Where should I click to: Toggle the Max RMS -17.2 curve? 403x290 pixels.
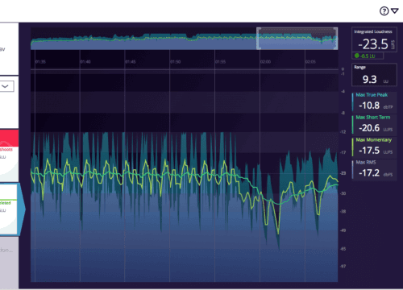point(374,169)
